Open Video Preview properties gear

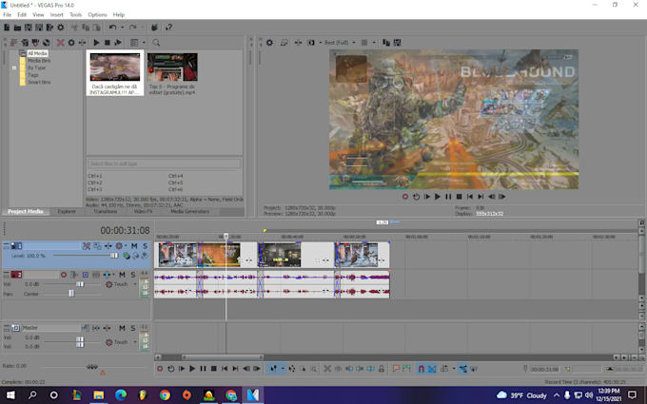click(x=269, y=43)
